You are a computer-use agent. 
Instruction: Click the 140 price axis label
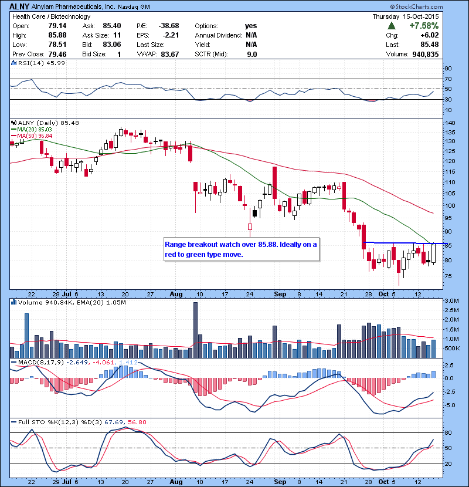click(450, 123)
